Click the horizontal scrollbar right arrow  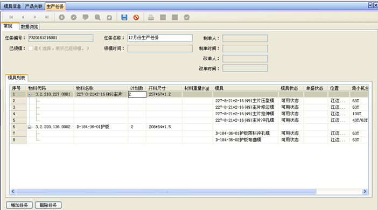(x=365, y=192)
